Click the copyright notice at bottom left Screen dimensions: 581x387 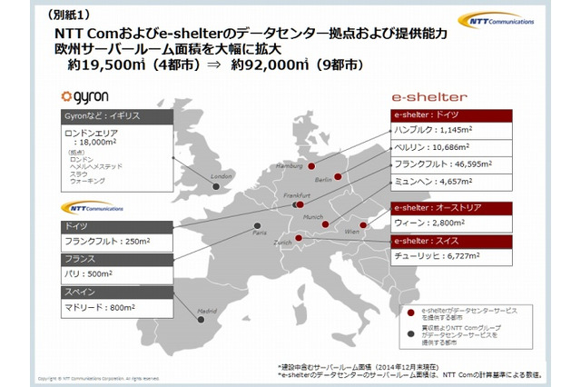click(x=99, y=379)
